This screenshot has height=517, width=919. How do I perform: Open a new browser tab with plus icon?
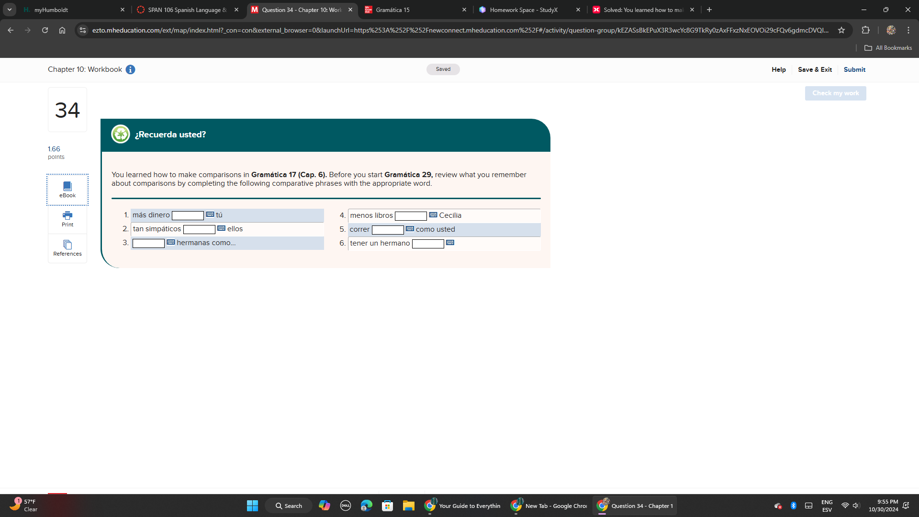coord(709,10)
